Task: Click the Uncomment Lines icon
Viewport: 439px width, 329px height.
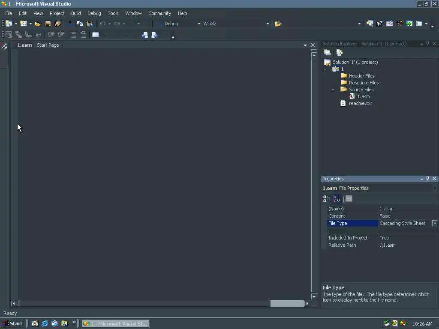Action: tap(83, 35)
